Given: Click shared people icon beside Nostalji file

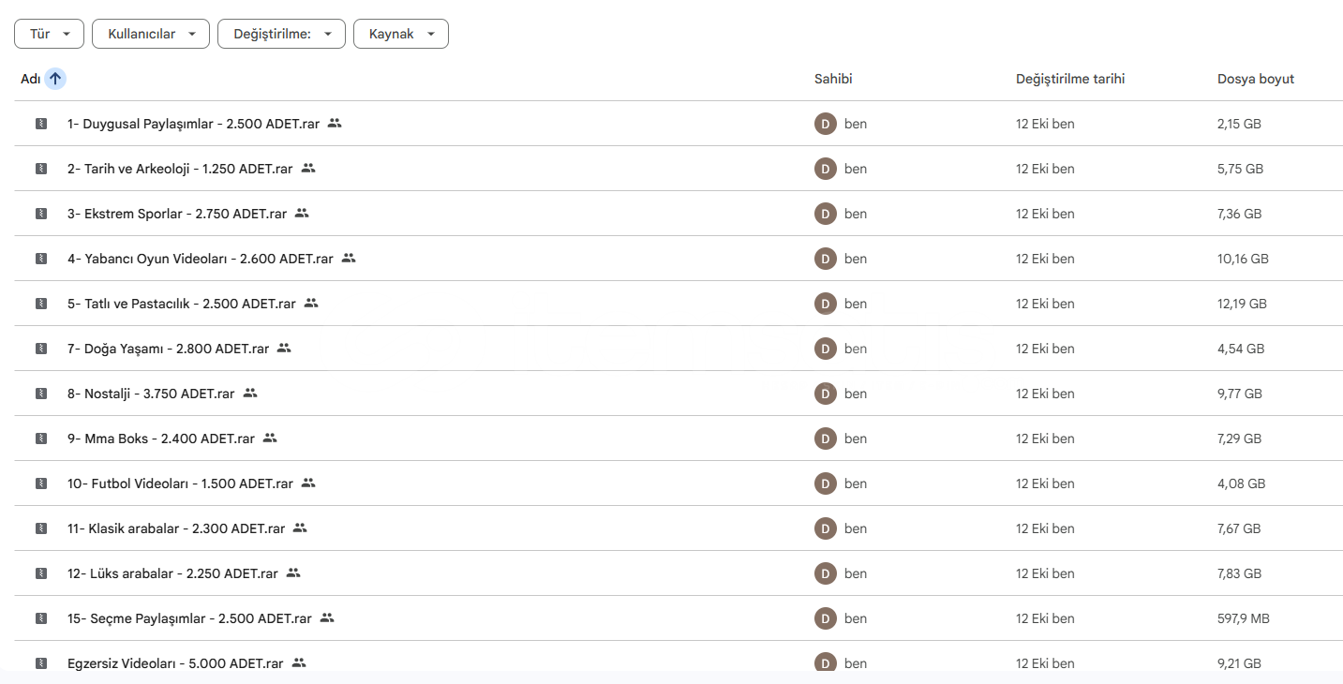Looking at the screenshot, I should (250, 394).
